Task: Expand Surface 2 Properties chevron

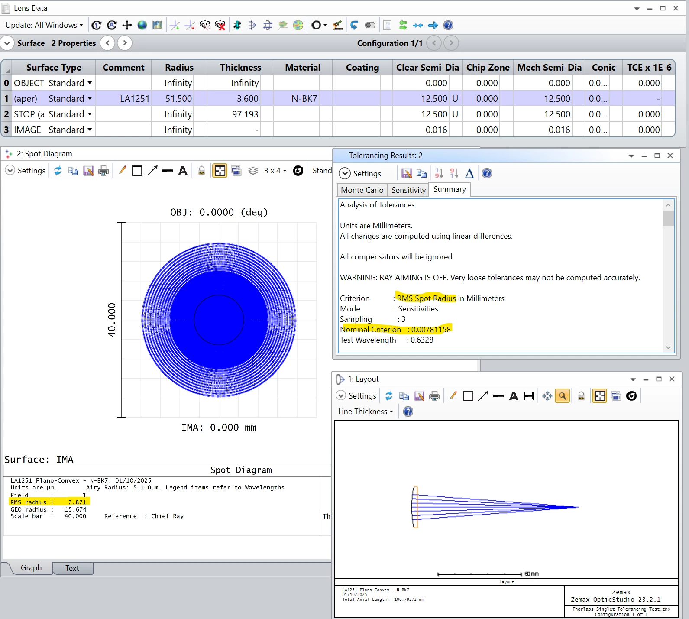Action: point(7,43)
